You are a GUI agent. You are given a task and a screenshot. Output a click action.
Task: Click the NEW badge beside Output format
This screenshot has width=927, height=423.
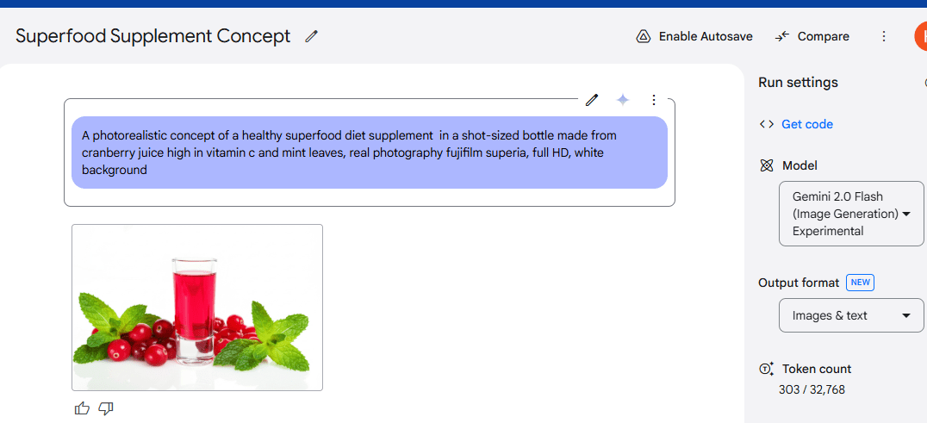[860, 283]
